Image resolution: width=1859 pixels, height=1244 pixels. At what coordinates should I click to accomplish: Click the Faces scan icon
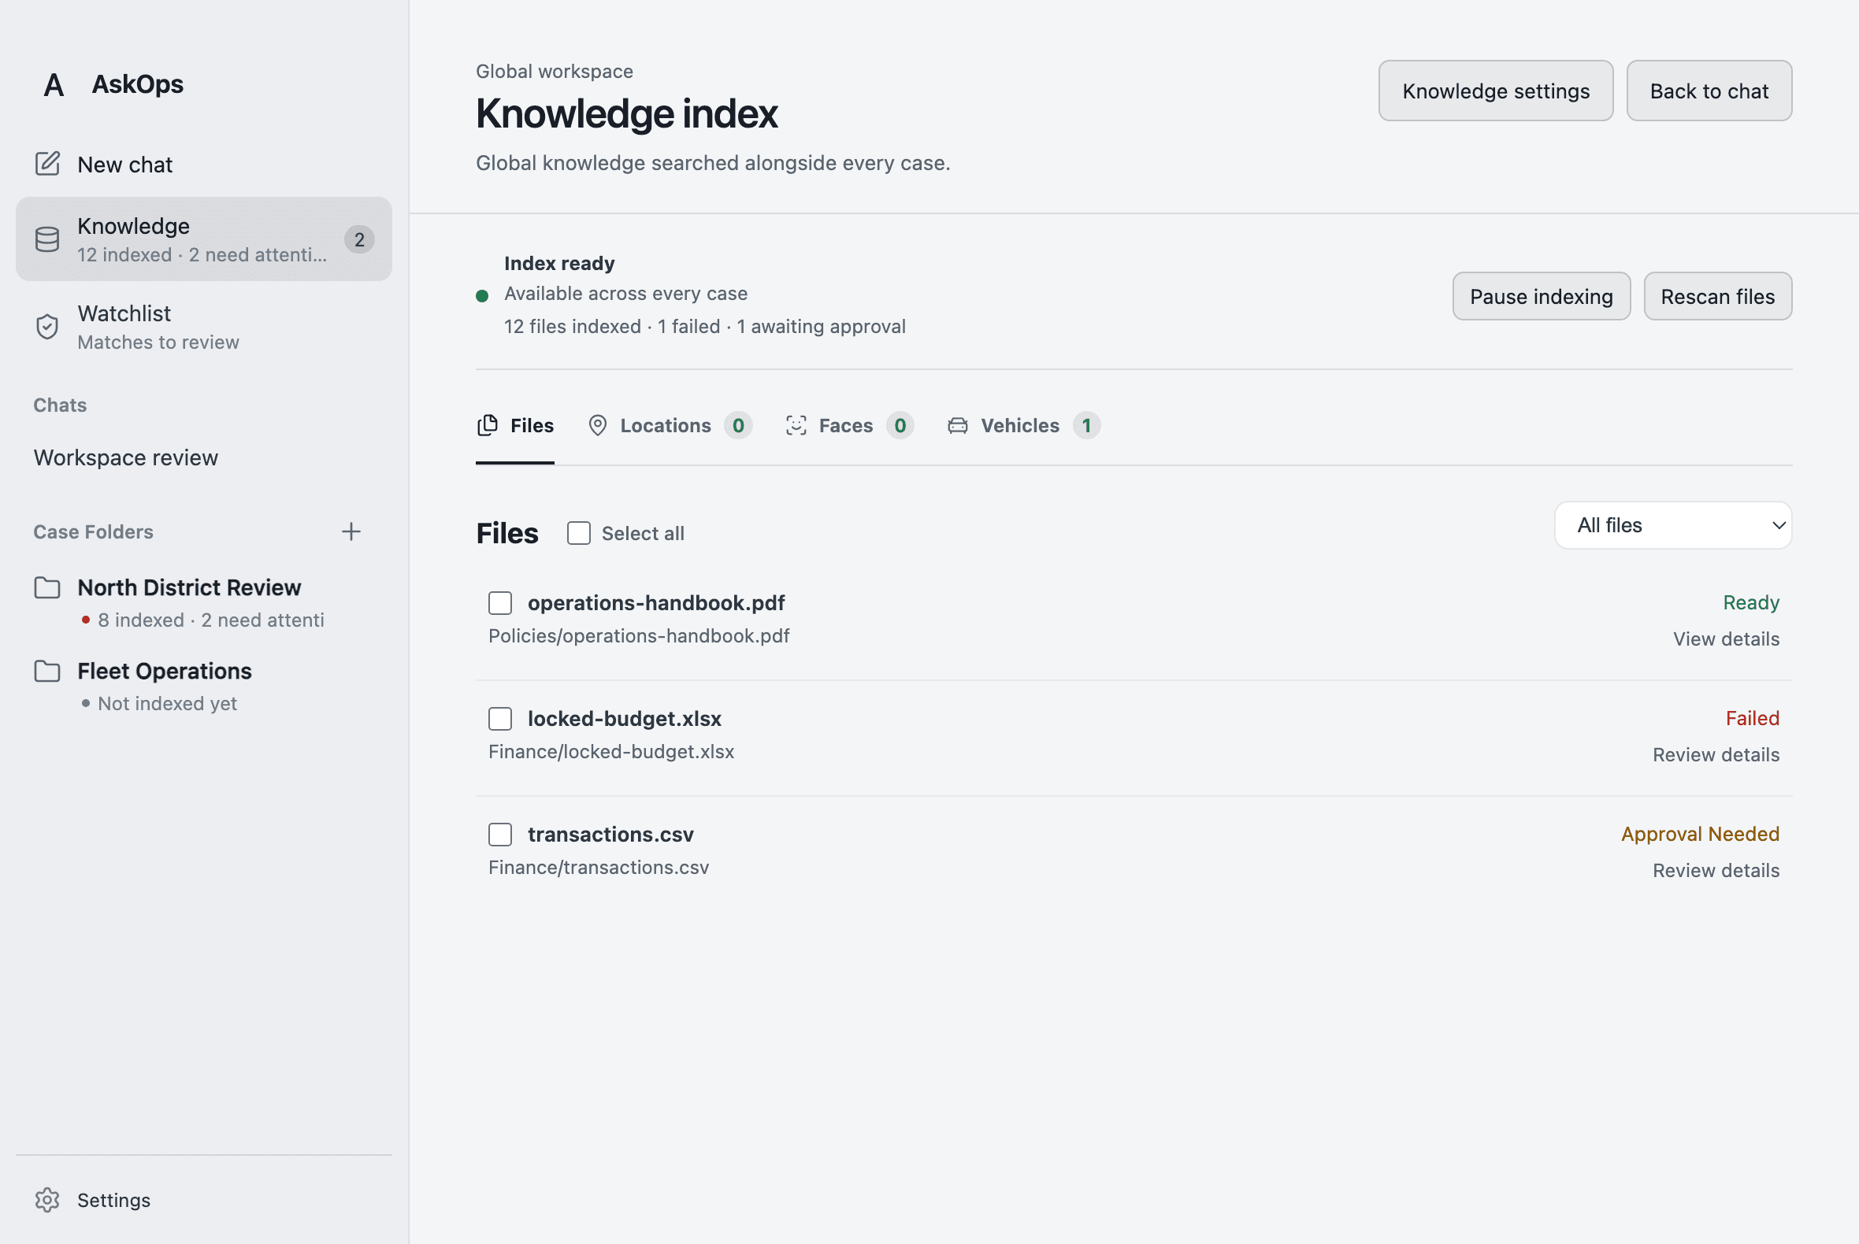[796, 425]
